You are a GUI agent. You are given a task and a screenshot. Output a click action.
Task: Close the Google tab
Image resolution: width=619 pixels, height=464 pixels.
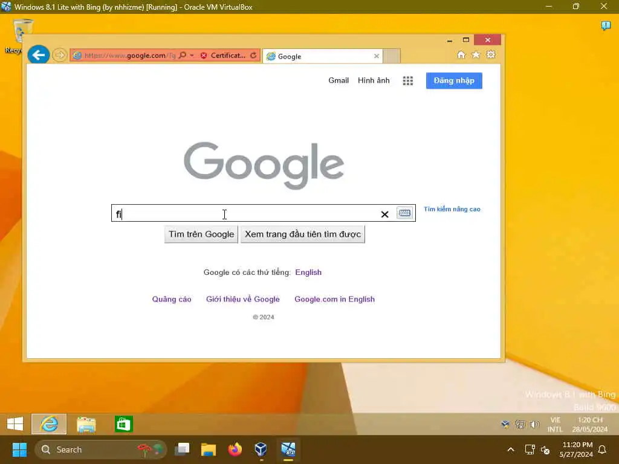(x=376, y=56)
